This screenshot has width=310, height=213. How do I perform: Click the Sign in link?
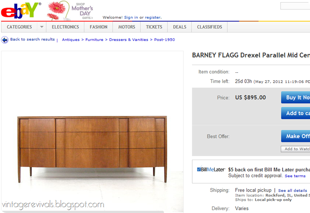pyautogui.click(x=131, y=18)
